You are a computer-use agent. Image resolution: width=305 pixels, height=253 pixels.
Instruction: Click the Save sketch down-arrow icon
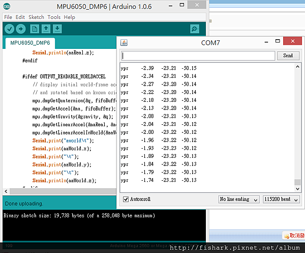[57, 29]
